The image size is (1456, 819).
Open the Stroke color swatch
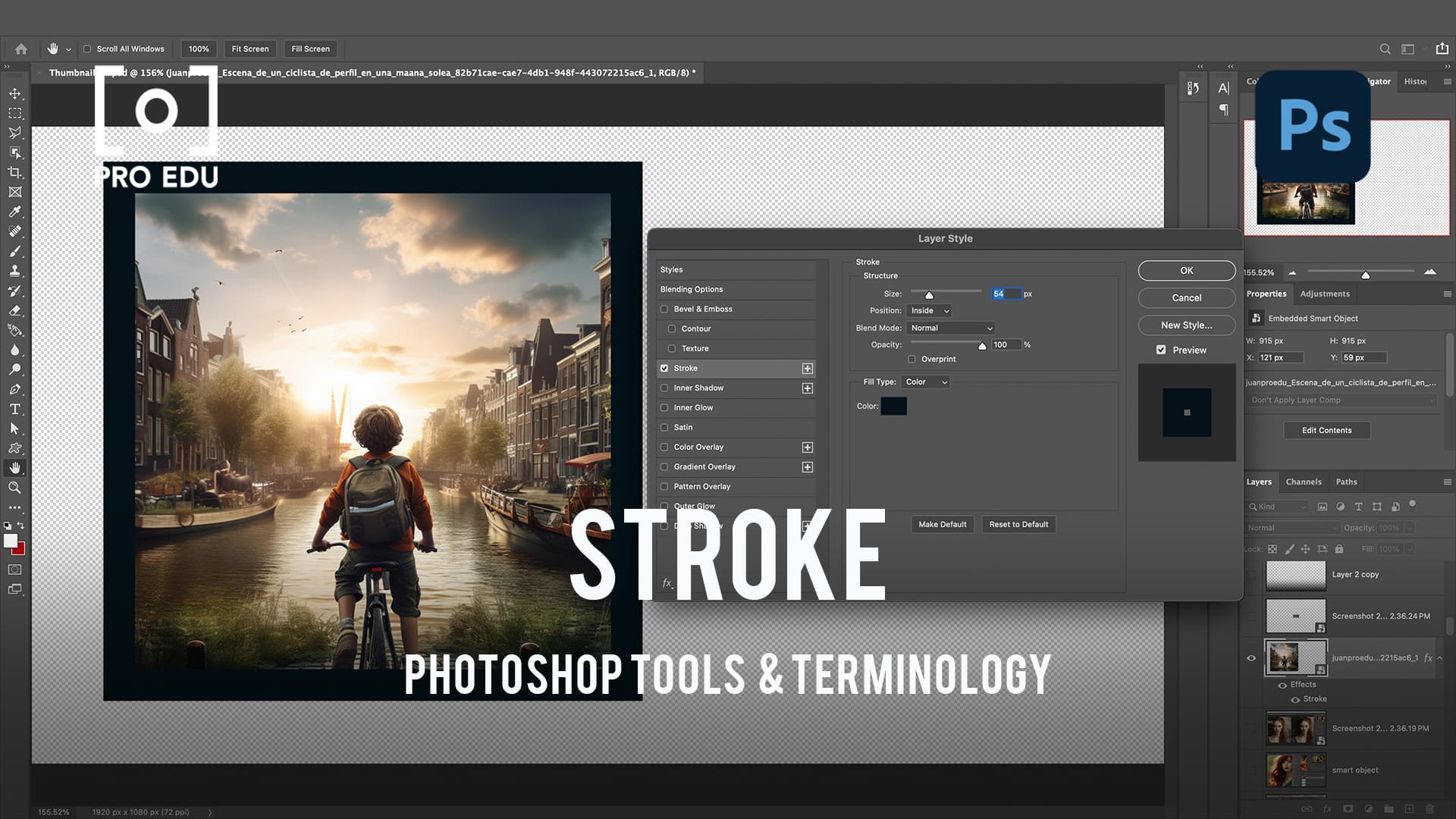894,406
